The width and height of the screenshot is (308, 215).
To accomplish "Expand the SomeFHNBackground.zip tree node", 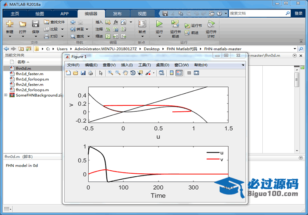I will coord(6,95).
